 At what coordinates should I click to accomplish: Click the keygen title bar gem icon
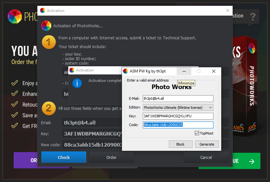(126, 71)
